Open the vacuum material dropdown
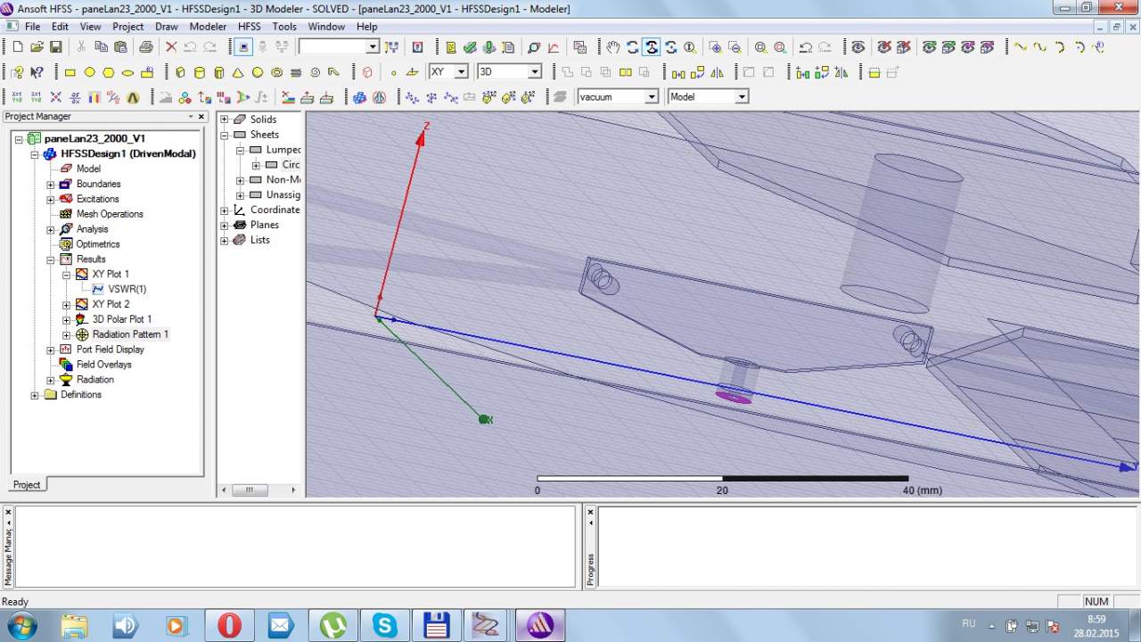The image size is (1141, 642). click(652, 96)
